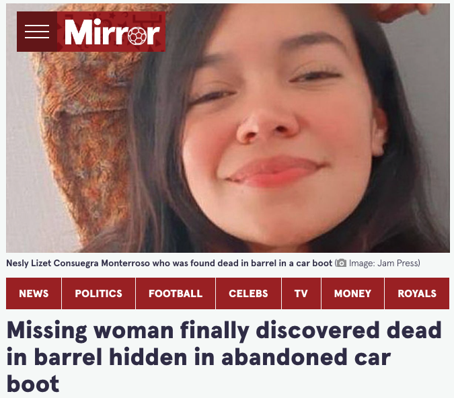Go to the Royals section
This screenshot has height=398, width=454.
(x=417, y=294)
